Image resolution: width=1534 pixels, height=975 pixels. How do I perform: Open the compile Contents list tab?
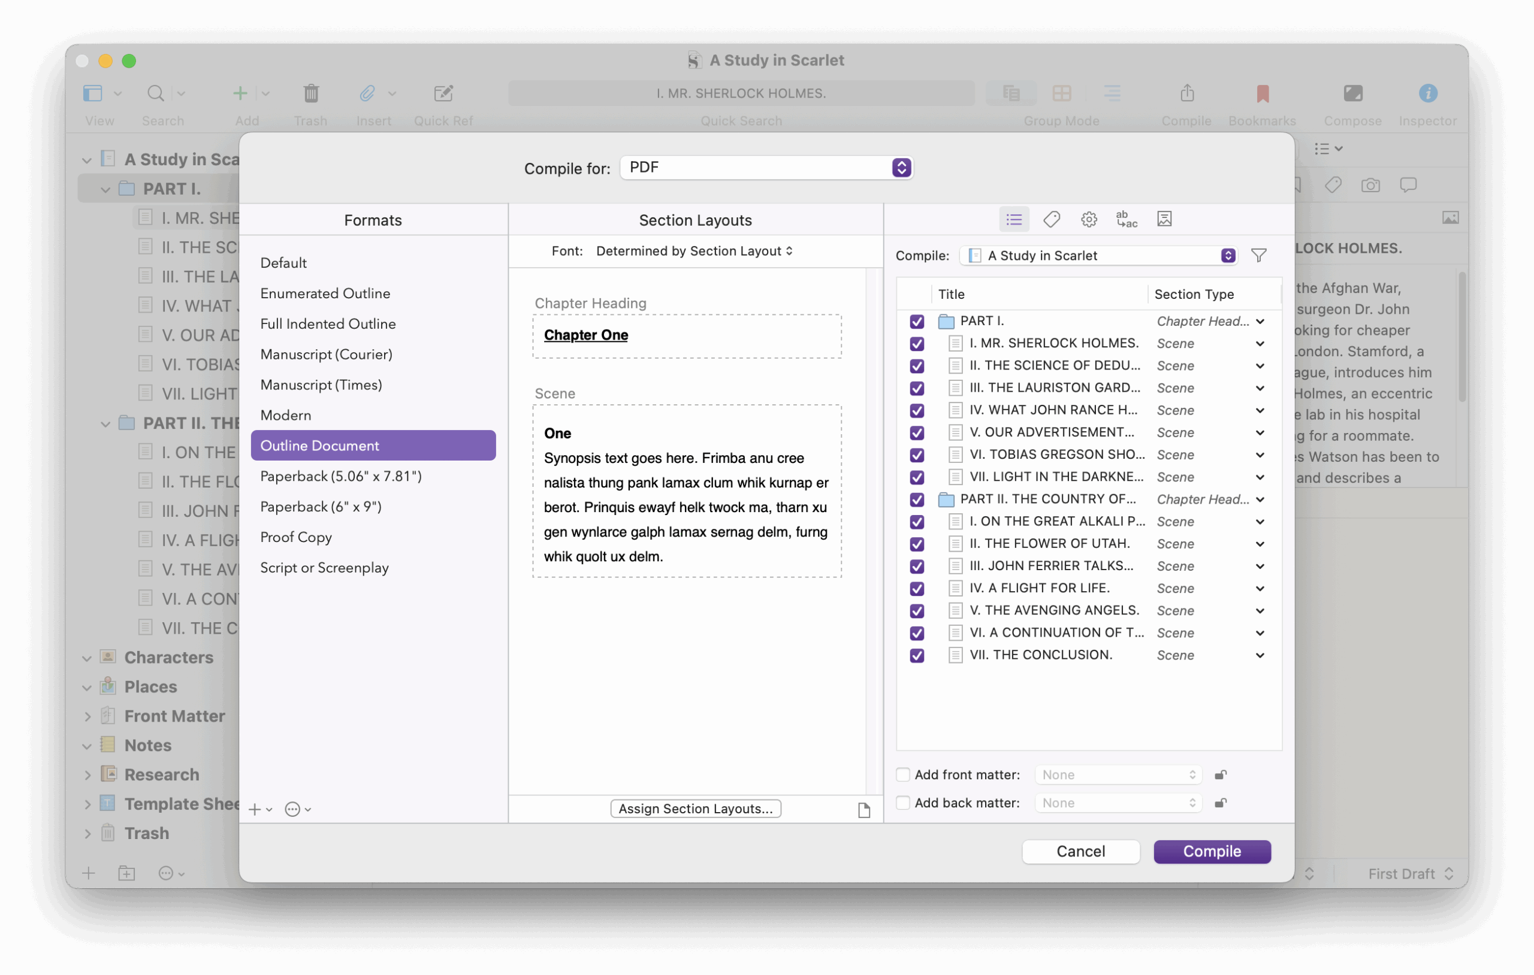pyautogui.click(x=1013, y=220)
